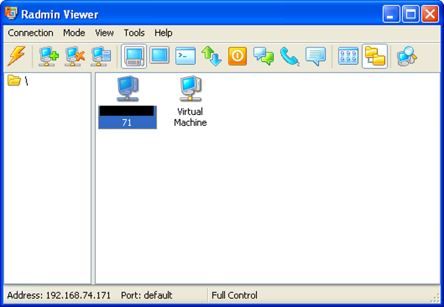Close the Radmin Viewer window
This screenshot has width=444, height=307.
430,13
